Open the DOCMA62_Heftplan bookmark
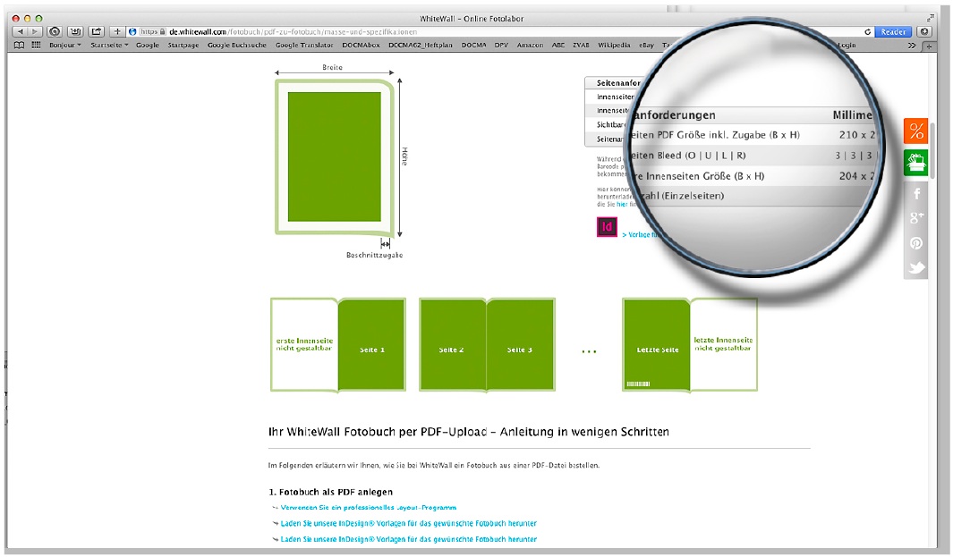This screenshot has width=953, height=557. (421, 45)
